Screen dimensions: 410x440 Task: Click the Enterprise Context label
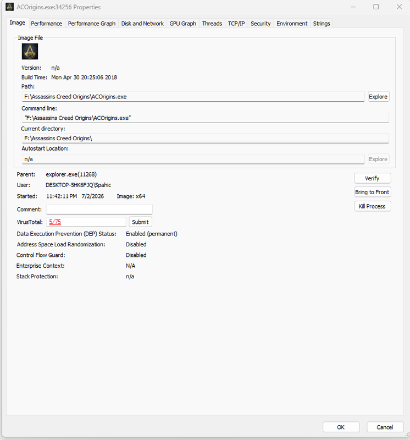click(x=40, y=266)
